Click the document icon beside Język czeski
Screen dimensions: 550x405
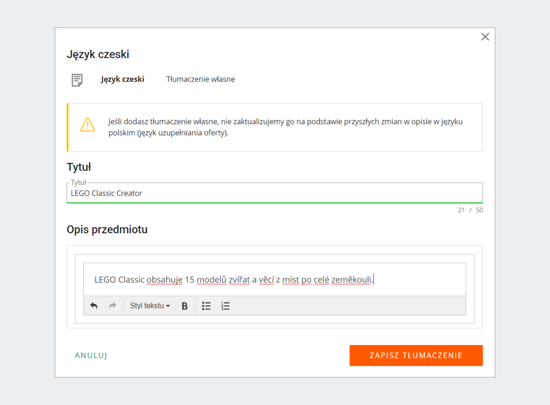[x=77, y=80]
